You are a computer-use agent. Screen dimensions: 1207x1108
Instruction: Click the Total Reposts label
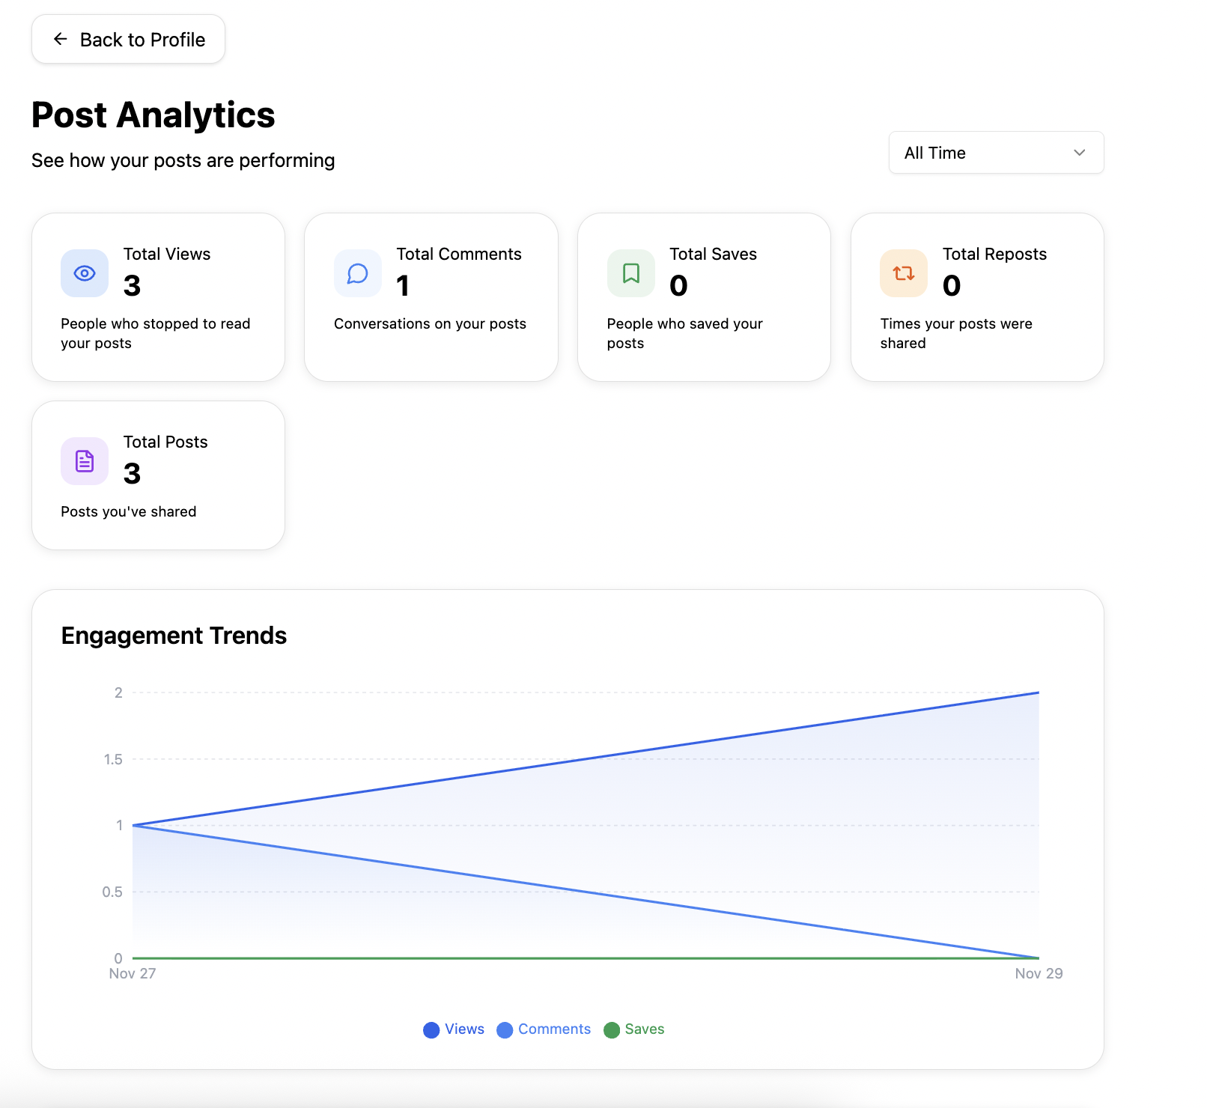994,255
